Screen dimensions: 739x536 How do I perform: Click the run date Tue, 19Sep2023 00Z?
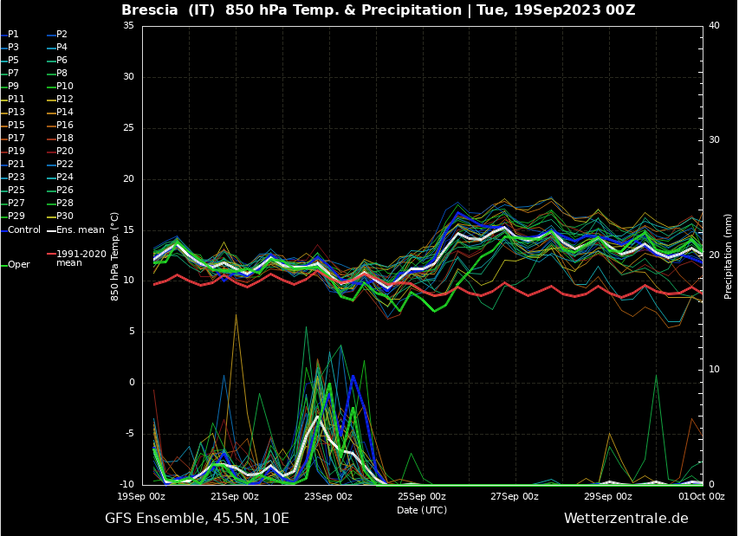coord(555,10)
